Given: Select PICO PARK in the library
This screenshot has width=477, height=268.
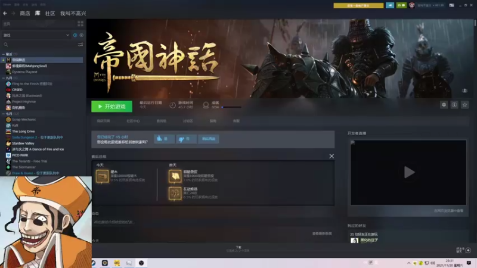Looking at the screenshot, I should click(x=20, y=155).
